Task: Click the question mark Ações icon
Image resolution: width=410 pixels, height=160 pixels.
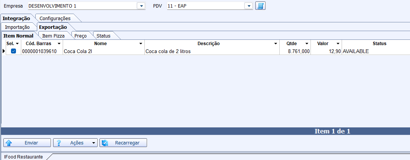Action: click(59, 143)
